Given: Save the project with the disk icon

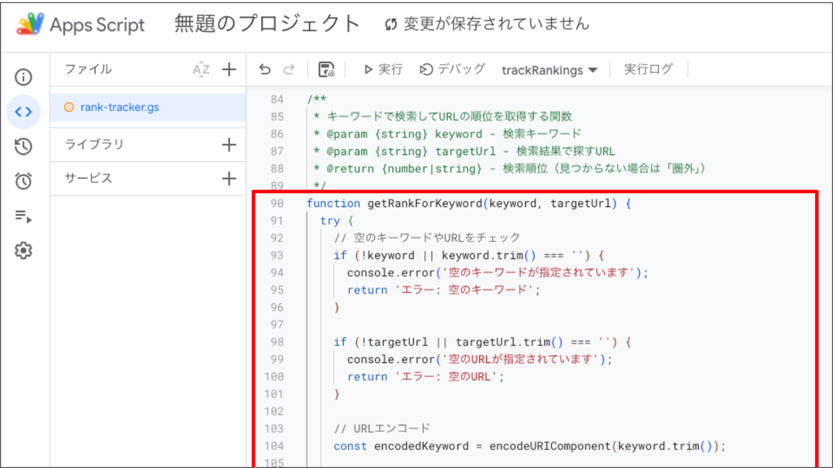Looking at the screenshot, I should (x=326, y=69).
